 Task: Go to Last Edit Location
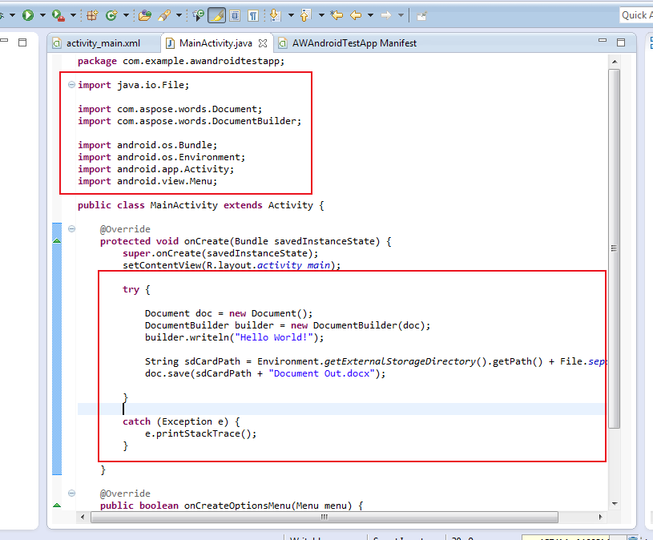[337, 15]
